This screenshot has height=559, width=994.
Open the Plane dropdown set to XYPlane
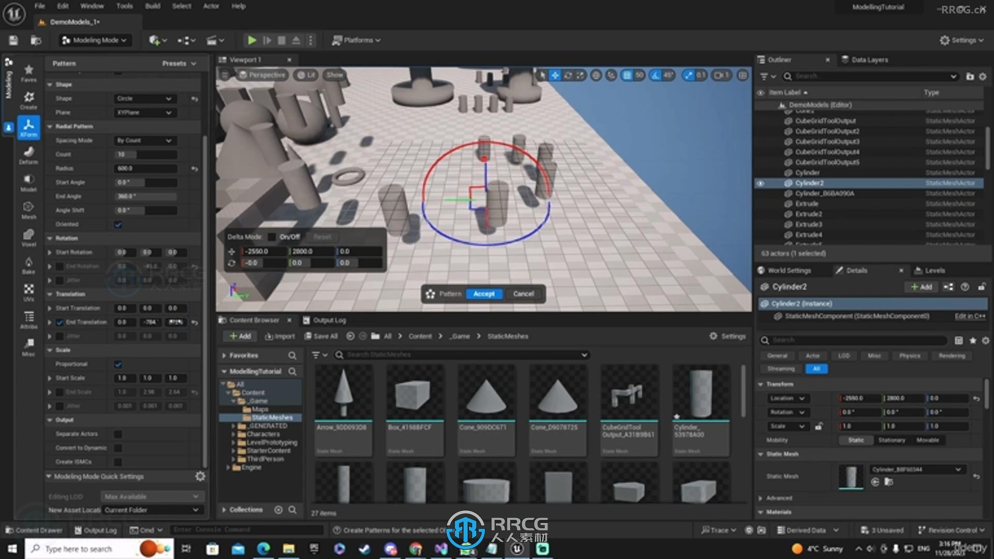145,112
